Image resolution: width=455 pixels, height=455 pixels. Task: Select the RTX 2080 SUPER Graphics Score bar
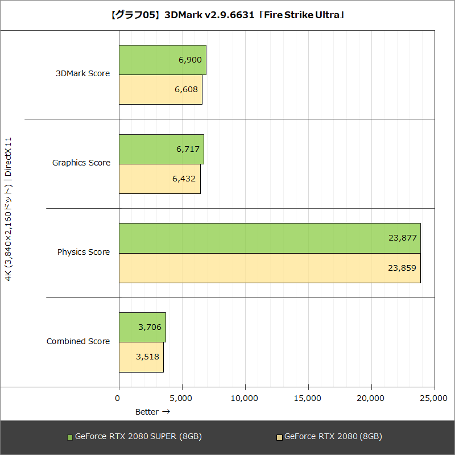tap(162, 149)
